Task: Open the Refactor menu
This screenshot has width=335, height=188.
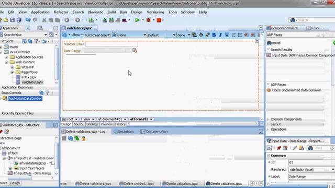Action: [61, 12]
